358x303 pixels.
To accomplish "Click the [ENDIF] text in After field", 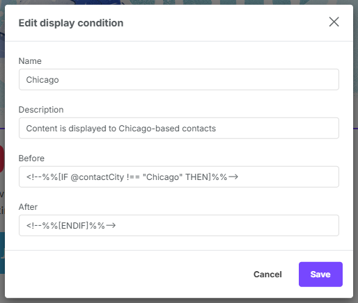I will coord(73,225).
